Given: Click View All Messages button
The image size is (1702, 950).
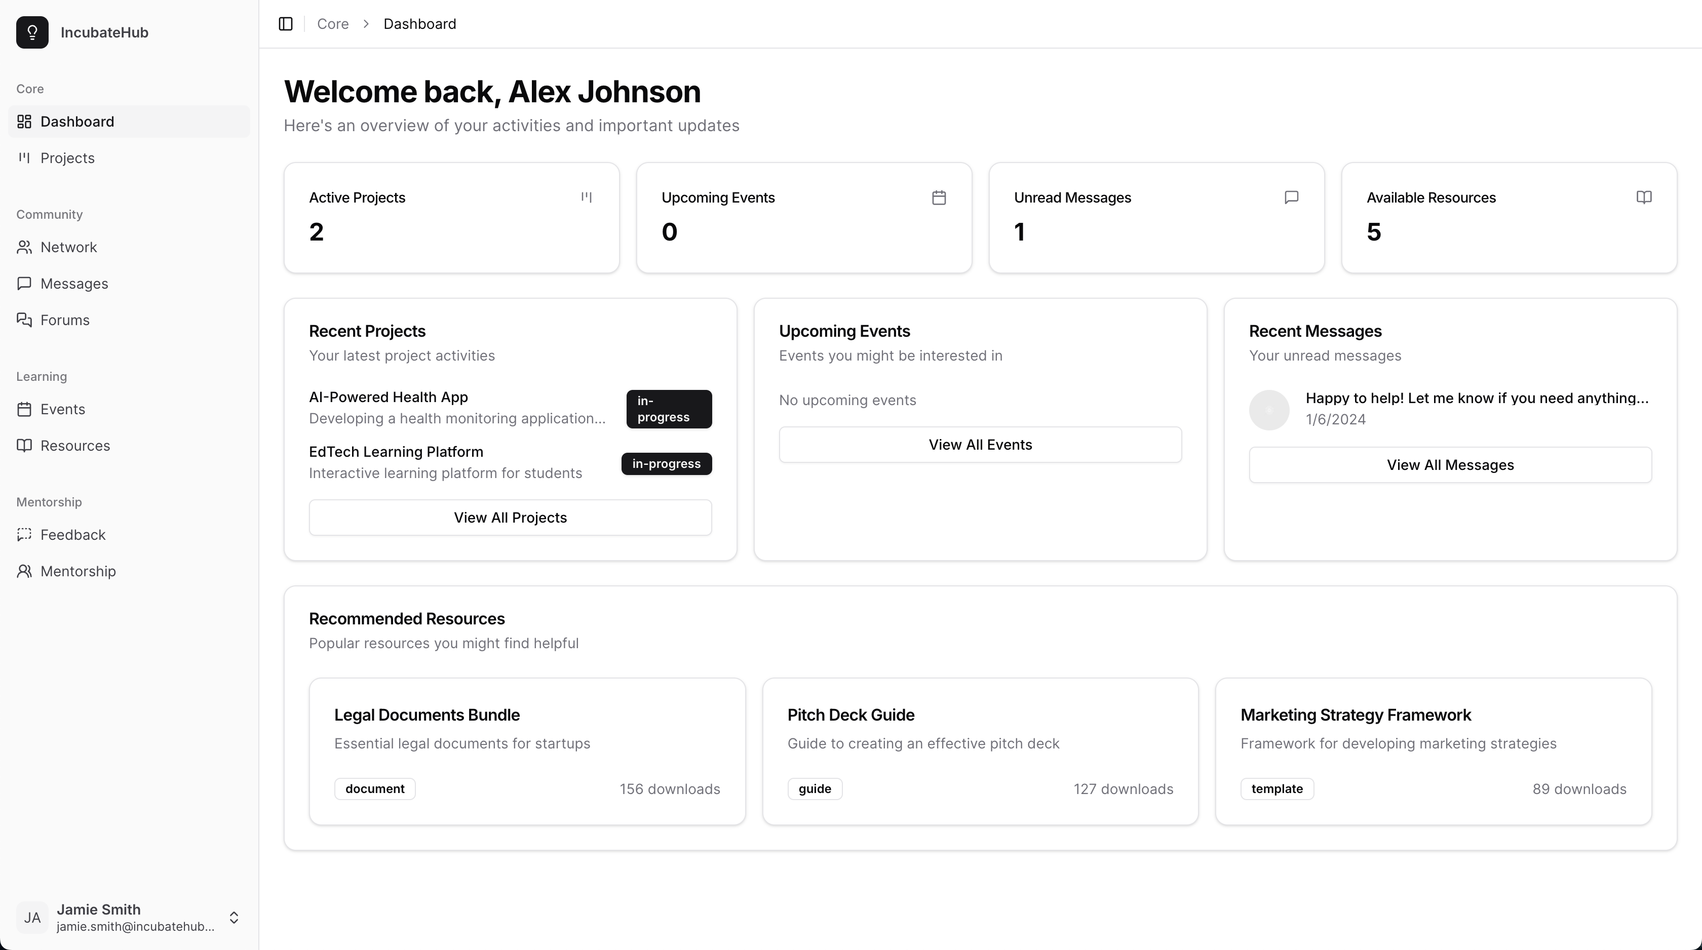Looking at the screenshot, I should pos(1450,465).
